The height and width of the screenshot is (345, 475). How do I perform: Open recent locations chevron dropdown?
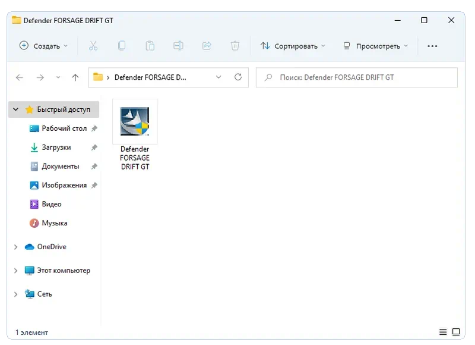tap(58, 78)
